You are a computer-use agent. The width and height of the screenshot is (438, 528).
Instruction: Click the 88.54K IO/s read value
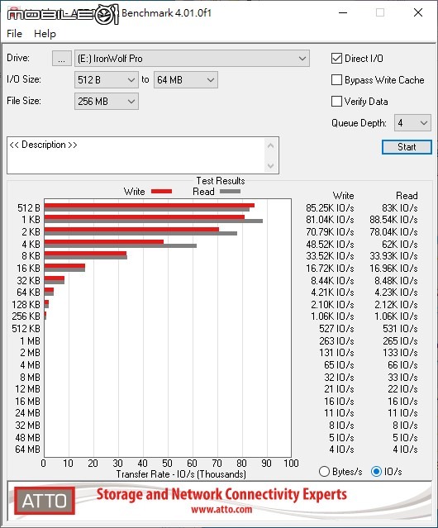(x=393, y=220)
